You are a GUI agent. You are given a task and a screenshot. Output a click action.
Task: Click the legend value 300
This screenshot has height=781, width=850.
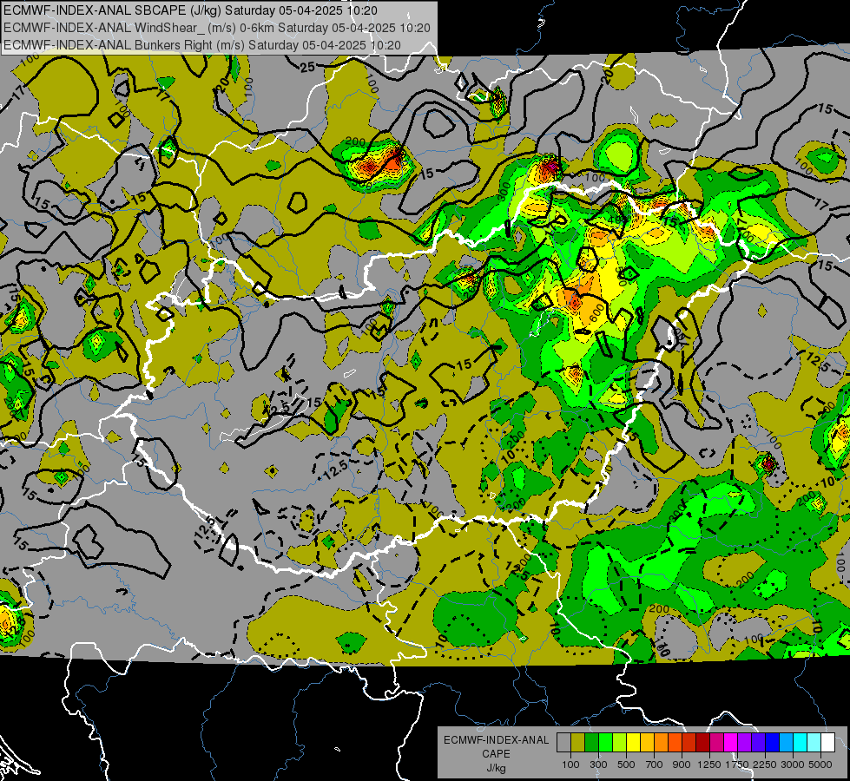(x=598, y=765)
